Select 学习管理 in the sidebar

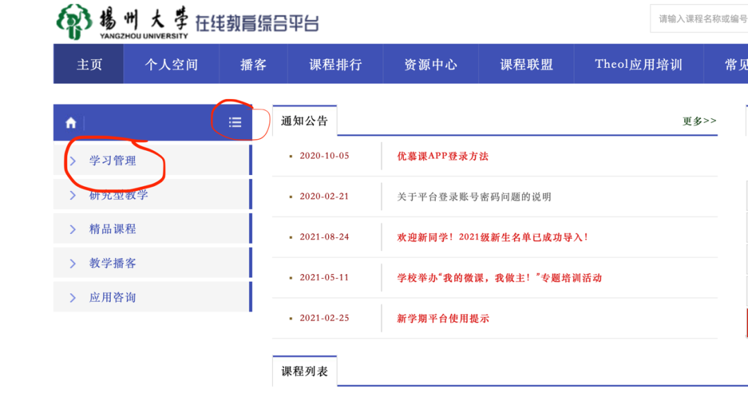113,161
